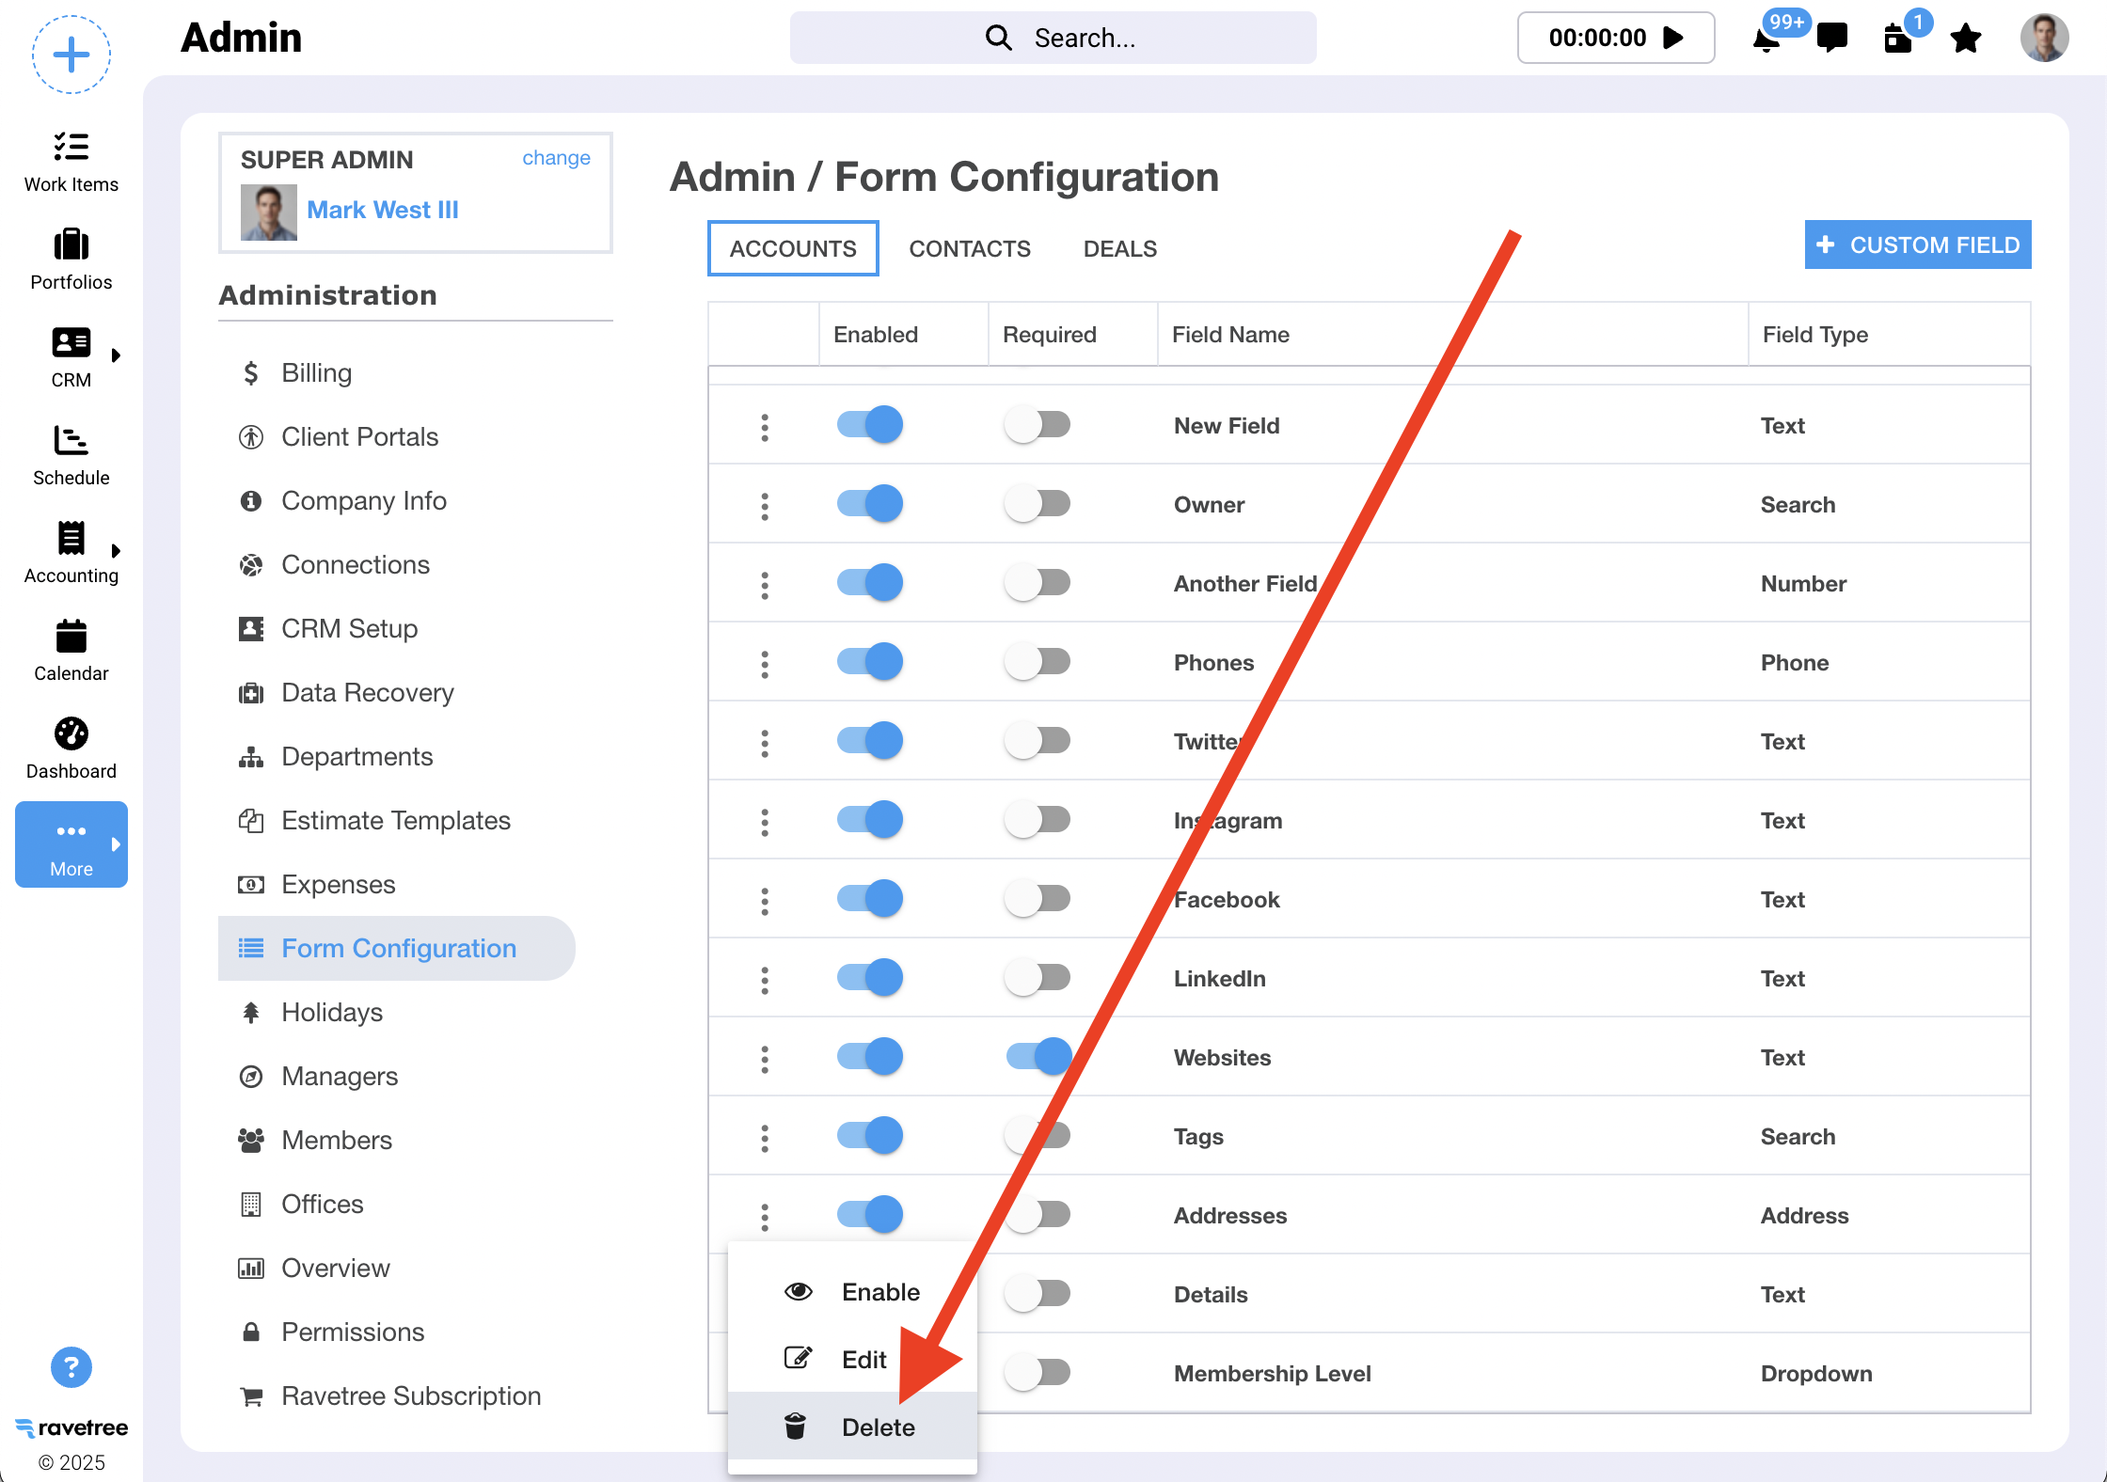Click the change link for Super Admin

[556, 158]
